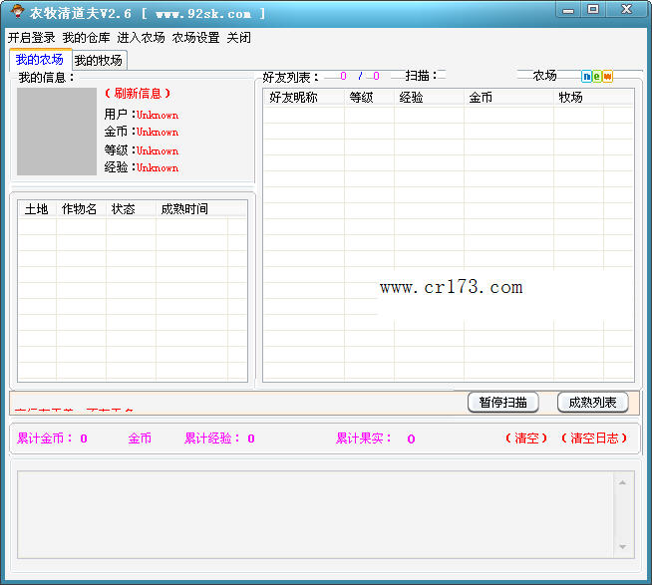Click inside the log text area

coord(315,514)
